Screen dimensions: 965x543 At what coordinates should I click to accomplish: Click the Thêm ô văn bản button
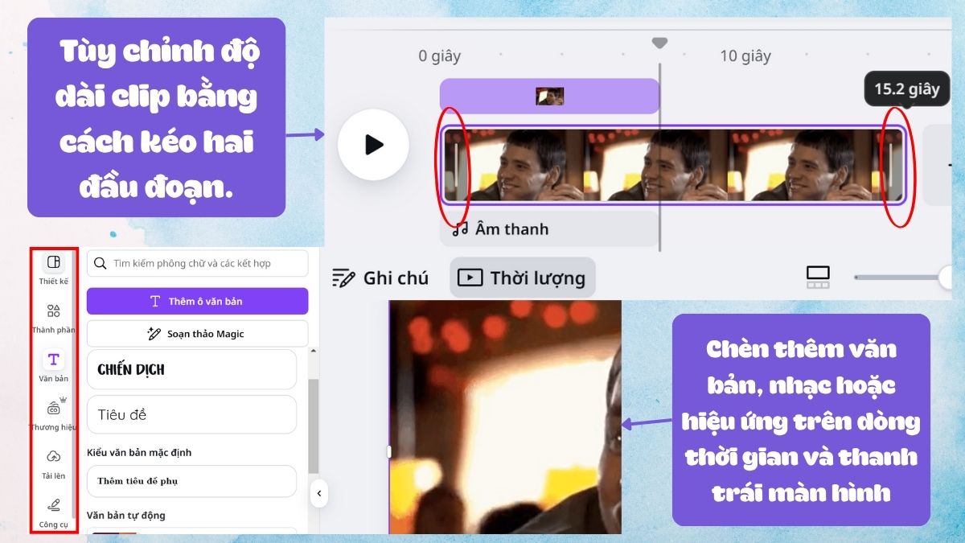[x=198, y=301]
